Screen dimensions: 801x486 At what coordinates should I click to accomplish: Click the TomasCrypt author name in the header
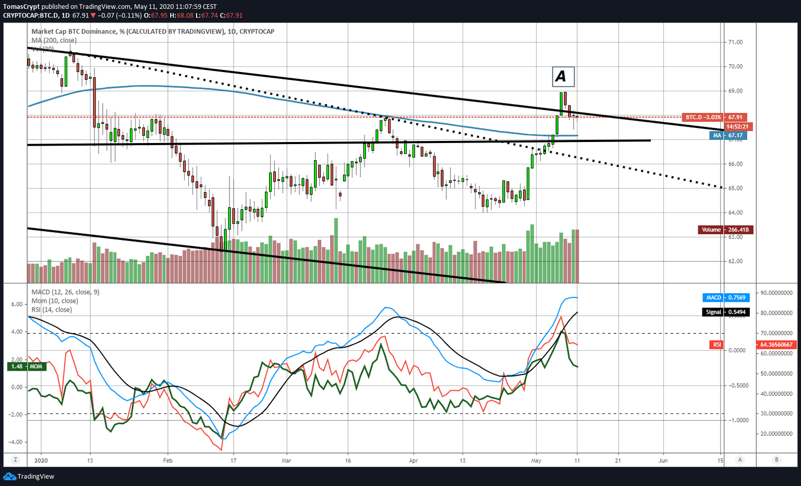coord(21,7)
